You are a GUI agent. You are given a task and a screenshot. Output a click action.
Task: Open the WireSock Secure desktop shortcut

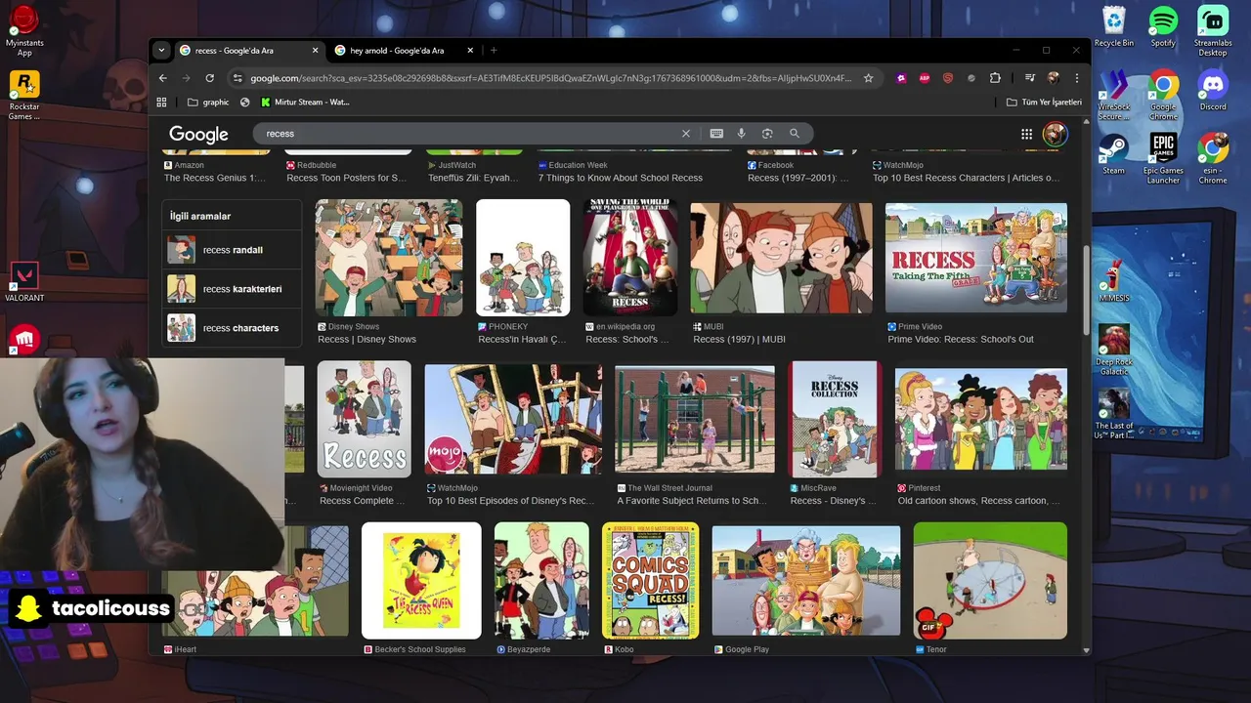coord(1114,95)
